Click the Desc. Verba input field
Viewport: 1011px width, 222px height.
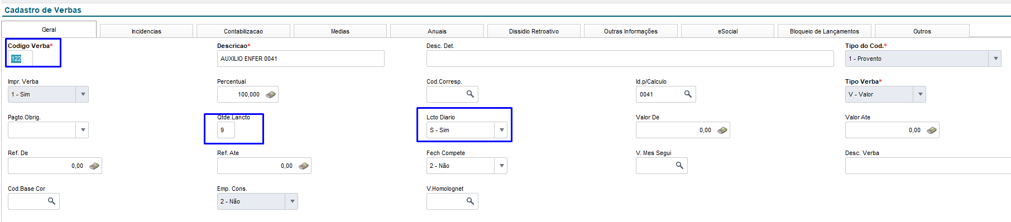coord(928,166)
